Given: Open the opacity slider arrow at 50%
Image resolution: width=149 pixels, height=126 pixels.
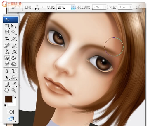Looking at the screenshot, I should [105, 7].
